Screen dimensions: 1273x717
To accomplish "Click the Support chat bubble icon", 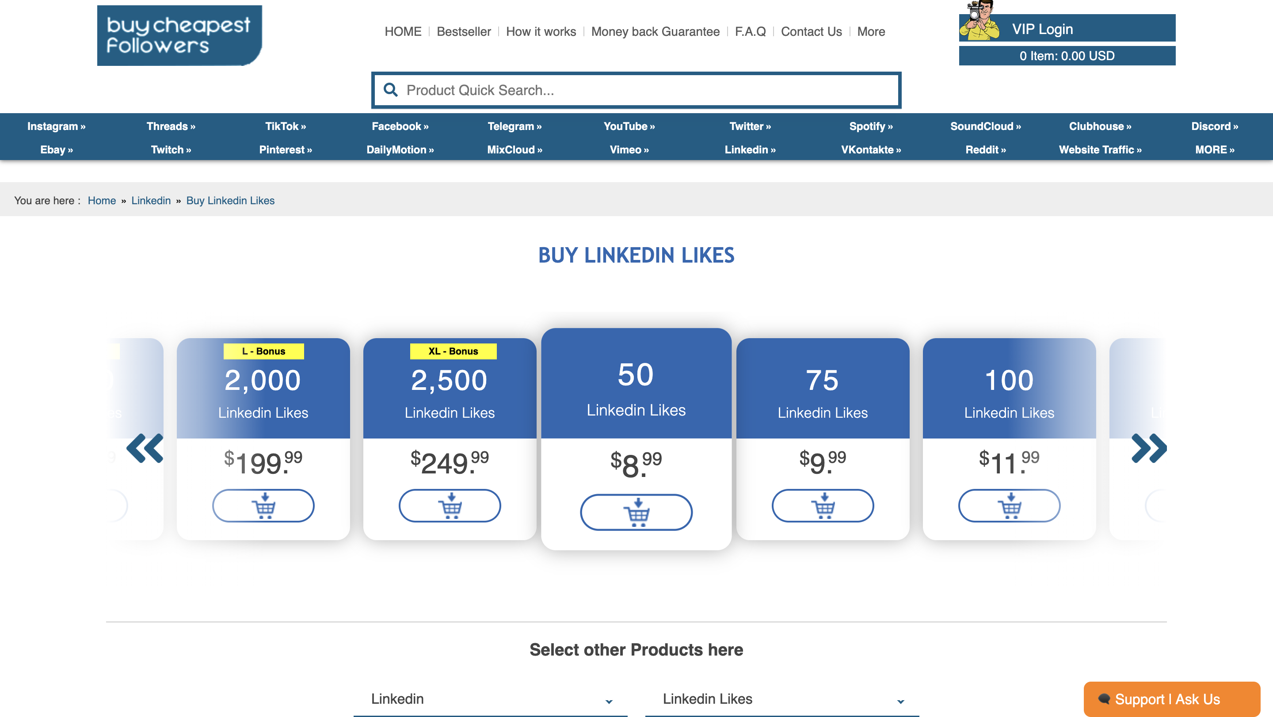I will 1104,699.
